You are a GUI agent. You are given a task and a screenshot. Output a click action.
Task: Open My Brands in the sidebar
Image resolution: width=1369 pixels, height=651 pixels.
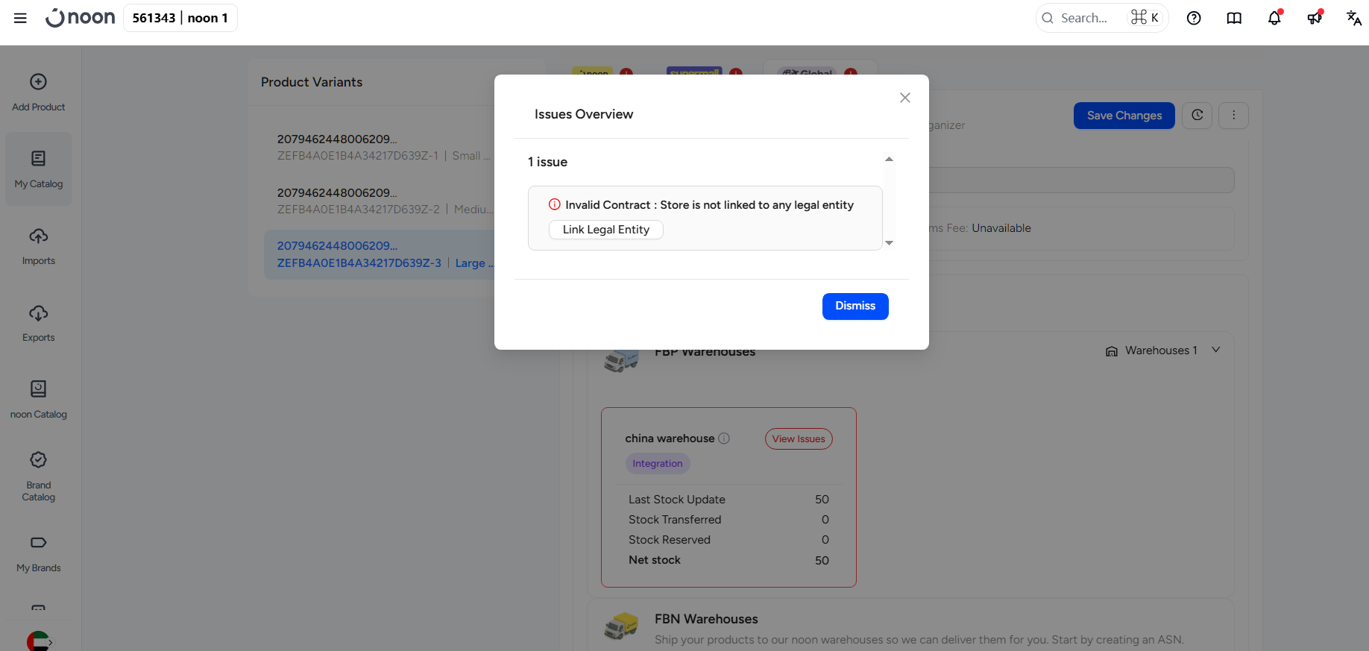point(39,554)
